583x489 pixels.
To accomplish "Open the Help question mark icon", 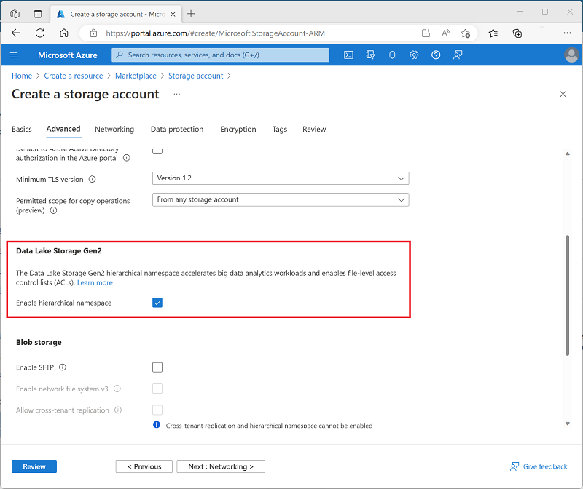I will click(x=436, y=55).
